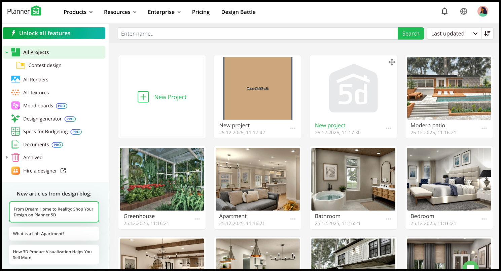The width and height of the screenshot is (501, 271).
Task: Collapse the All Projects tree
Action: pos(7,52)
